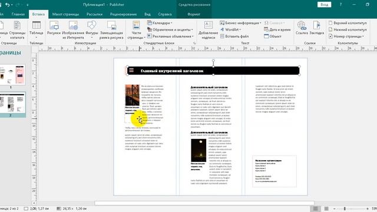Switch to Формат drawing tools tab

point(194,14)
